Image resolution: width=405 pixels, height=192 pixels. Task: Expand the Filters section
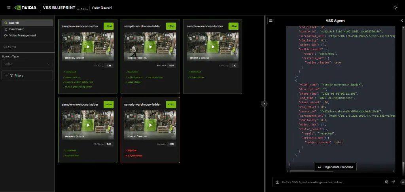[x=27, y=76]
